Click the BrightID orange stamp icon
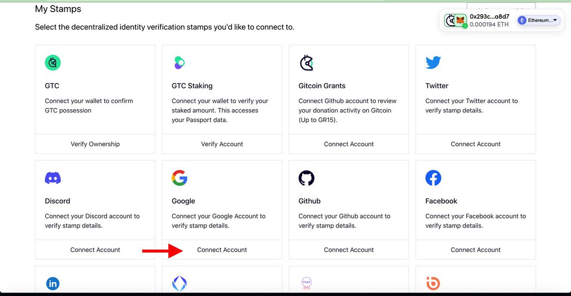Viewport: 571px width, 296px height. pyautogui.click(x=433, y=284)
